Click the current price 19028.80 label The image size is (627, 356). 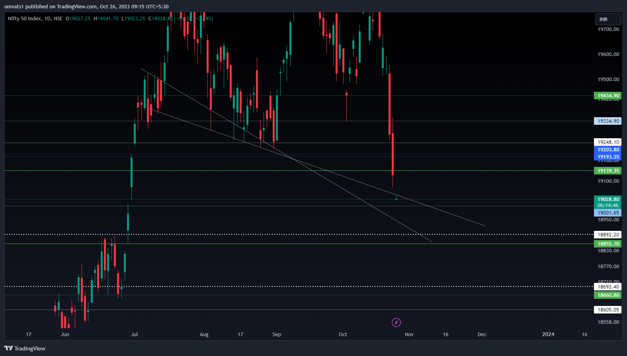pos(608,199)
